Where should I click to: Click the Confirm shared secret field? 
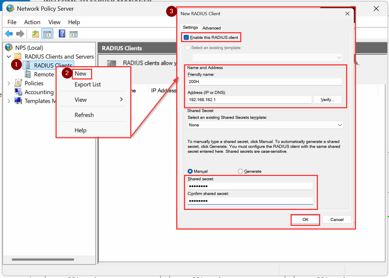pyautogui.click(x=250, y=201)
